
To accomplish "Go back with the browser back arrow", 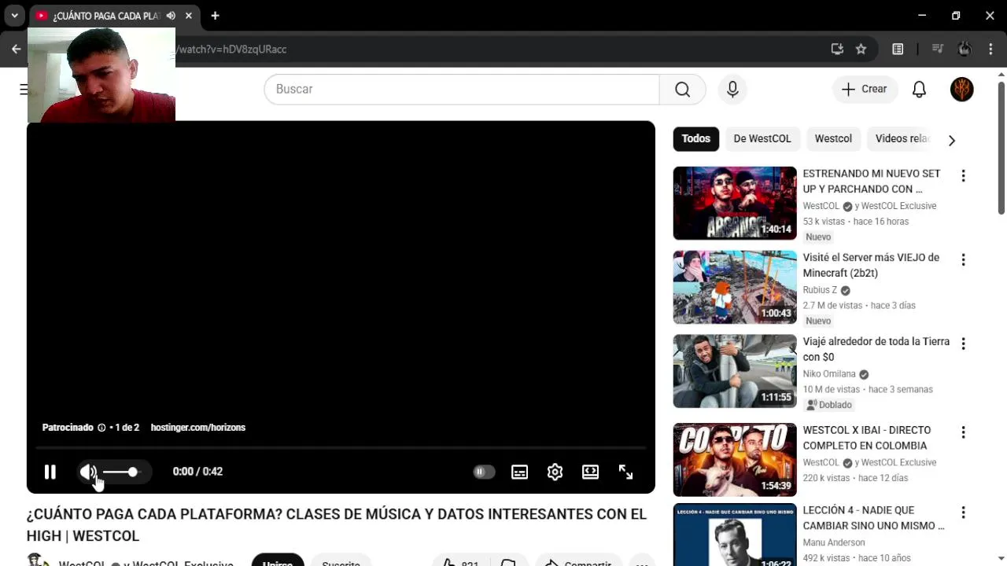I will click(x=17, y=49).
